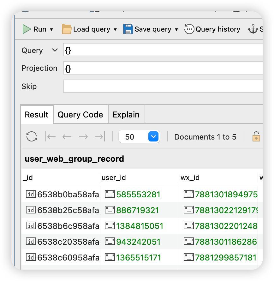
Task: Go to next page arrow
Action: (x=83, y=137)
